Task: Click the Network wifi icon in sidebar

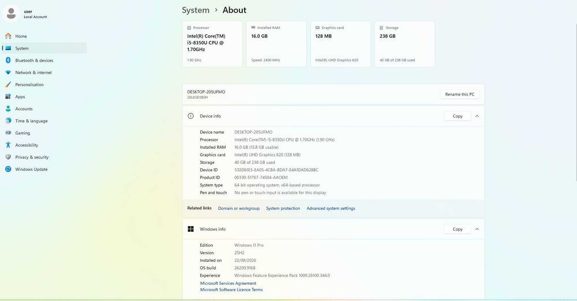Action: coord(8,73)
